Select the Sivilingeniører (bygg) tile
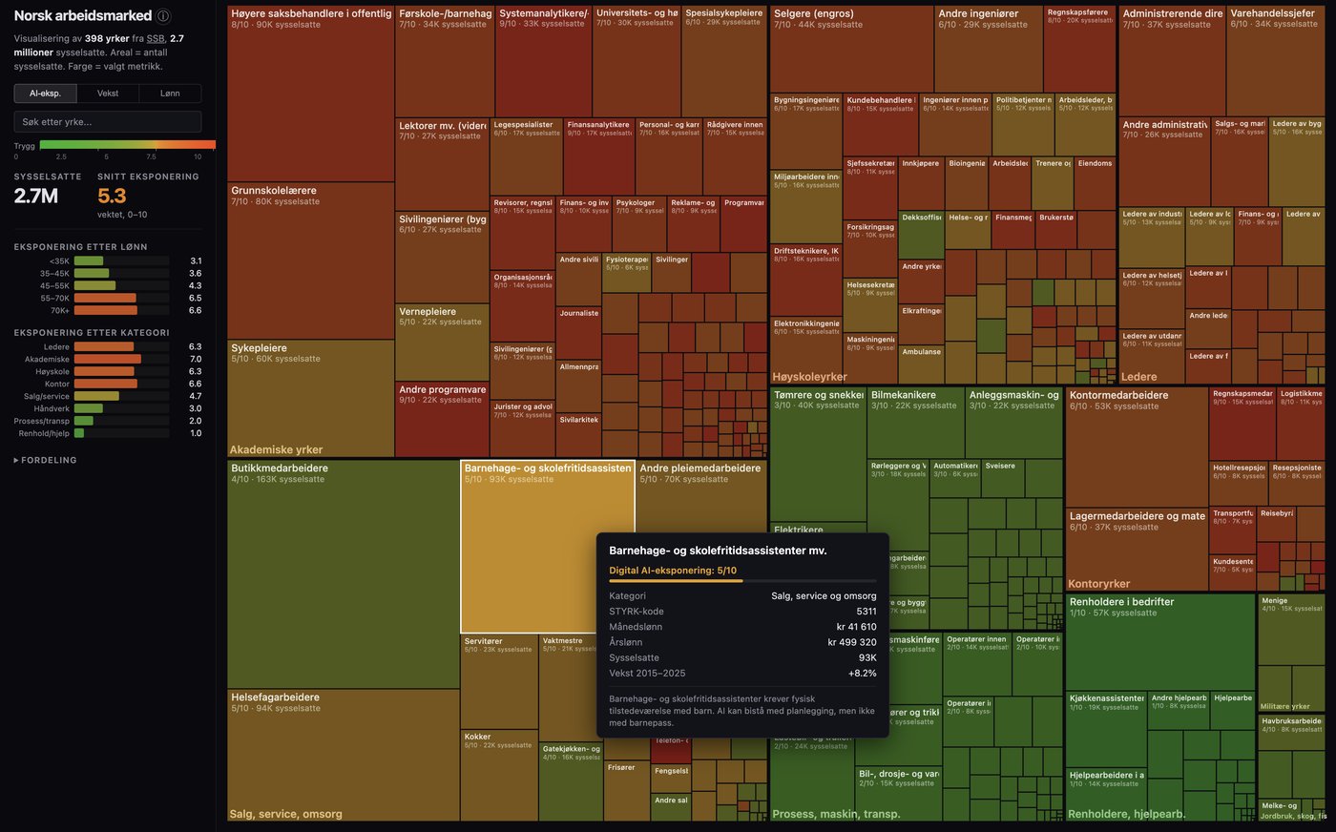Viewport: 1336px width, 832px height. [442, 258]
